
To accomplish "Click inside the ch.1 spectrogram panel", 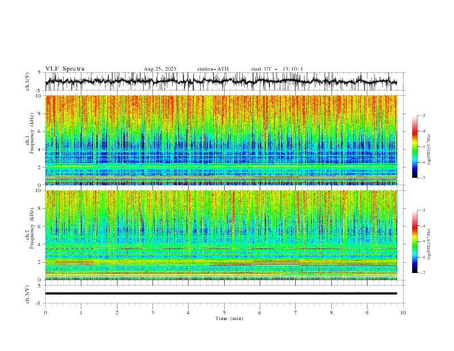I will [x=221, y=140].
